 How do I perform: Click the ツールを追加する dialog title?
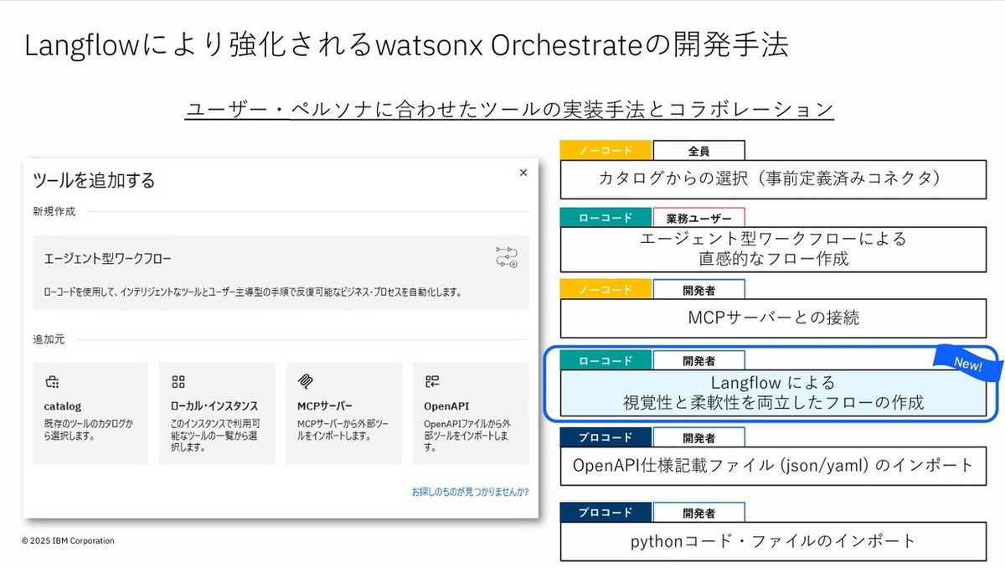click(x=94, y=180)
